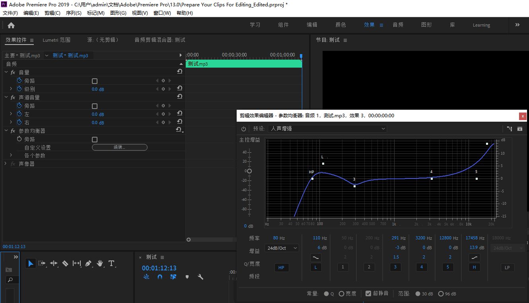This screenshot has height=303, width=529.
Task: Select the 宽度 constant radio button
Action: point(341,294)
